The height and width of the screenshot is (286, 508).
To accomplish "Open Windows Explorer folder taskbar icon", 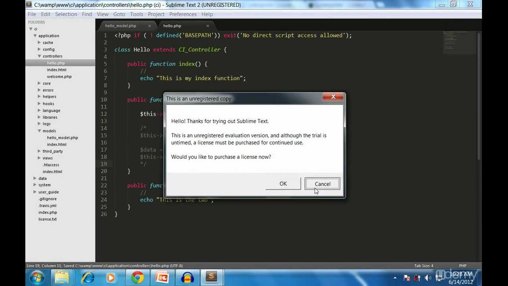I will pyautogui.click(x=62, y=277).
